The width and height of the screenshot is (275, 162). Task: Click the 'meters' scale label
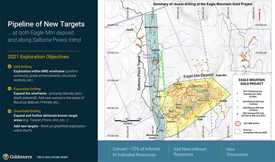click(127, 123)
